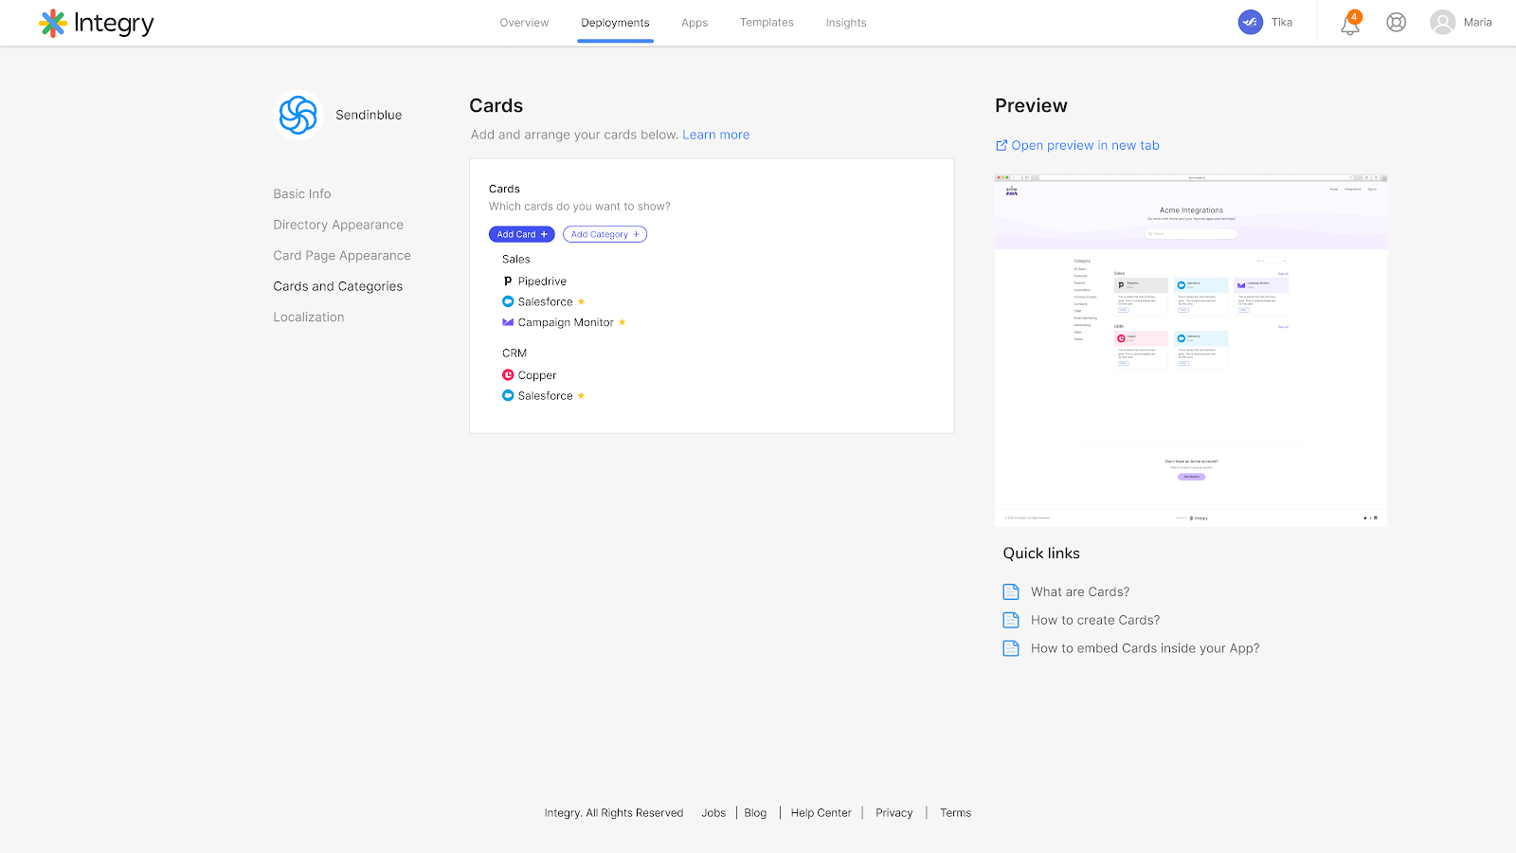Viewport: 1516px width, 853px height.
Task: Open Basic Info section
Action: click(x=302, y=193)
